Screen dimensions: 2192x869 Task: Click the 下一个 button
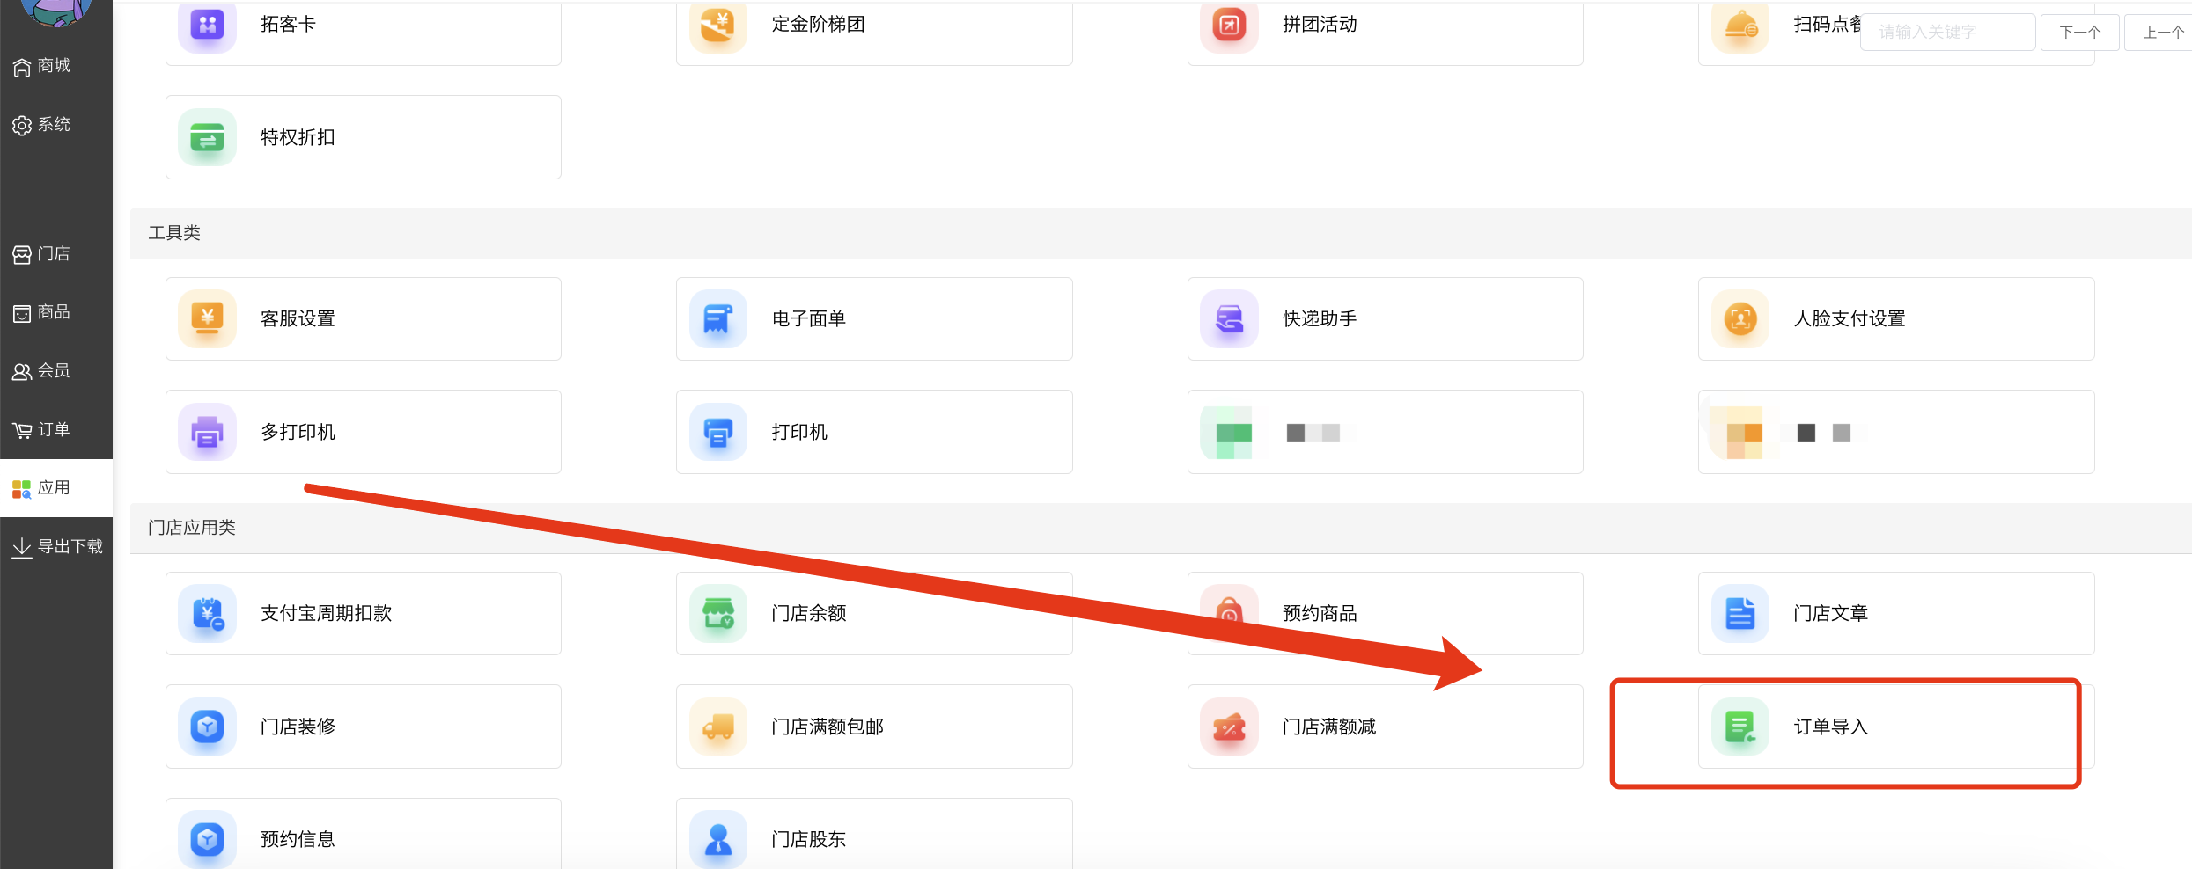pos(2079,33)
